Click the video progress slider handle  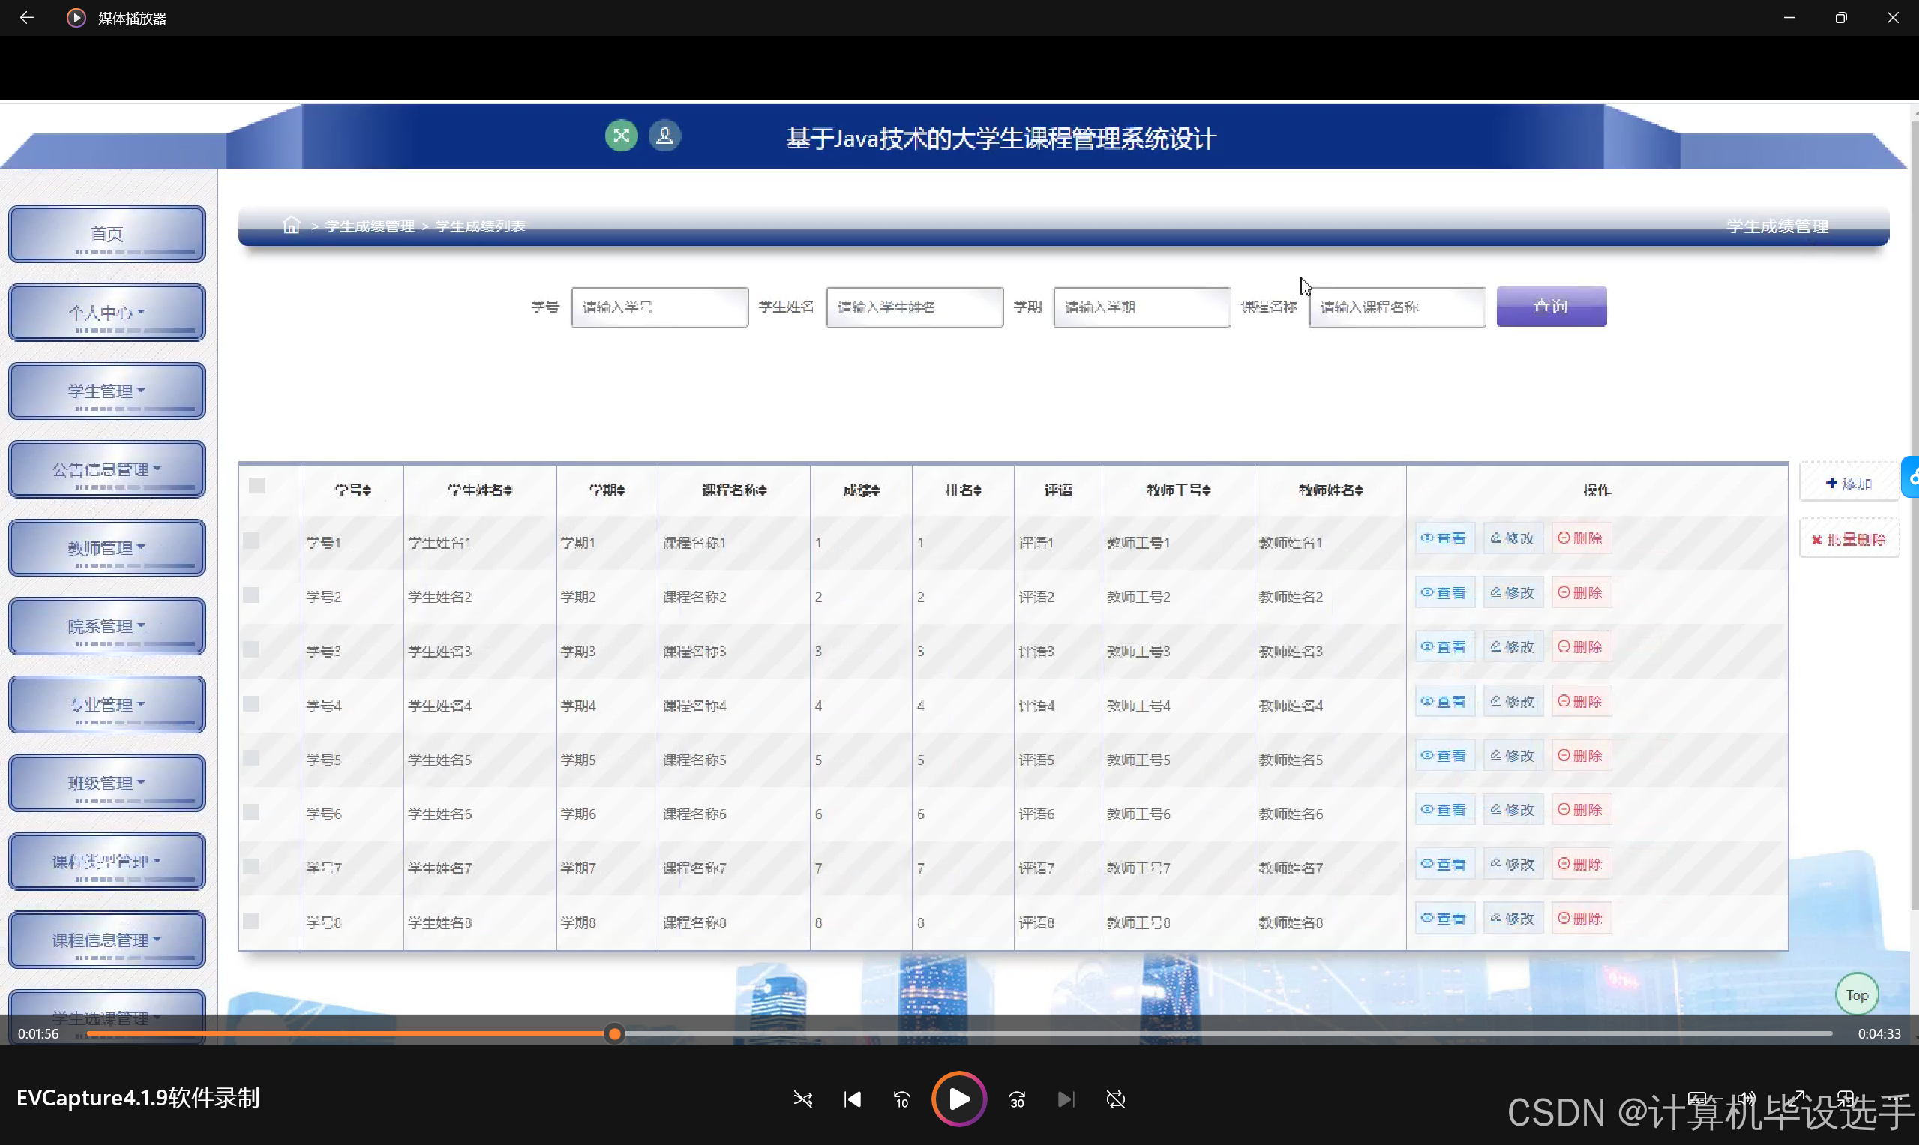coord(614,1034)
